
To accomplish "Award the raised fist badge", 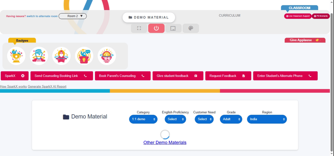I will coord(39,56).
